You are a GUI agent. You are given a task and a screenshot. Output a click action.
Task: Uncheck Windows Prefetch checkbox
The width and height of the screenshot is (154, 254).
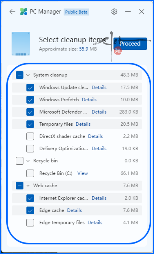(x=30, y=100)
